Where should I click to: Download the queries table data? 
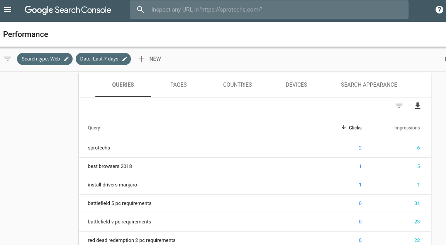point(417,106)
